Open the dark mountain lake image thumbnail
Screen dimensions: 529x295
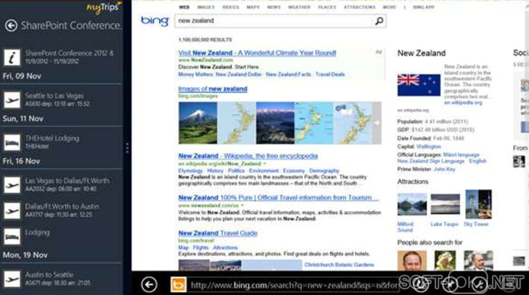pyautogui.click(x=275, y=123)
